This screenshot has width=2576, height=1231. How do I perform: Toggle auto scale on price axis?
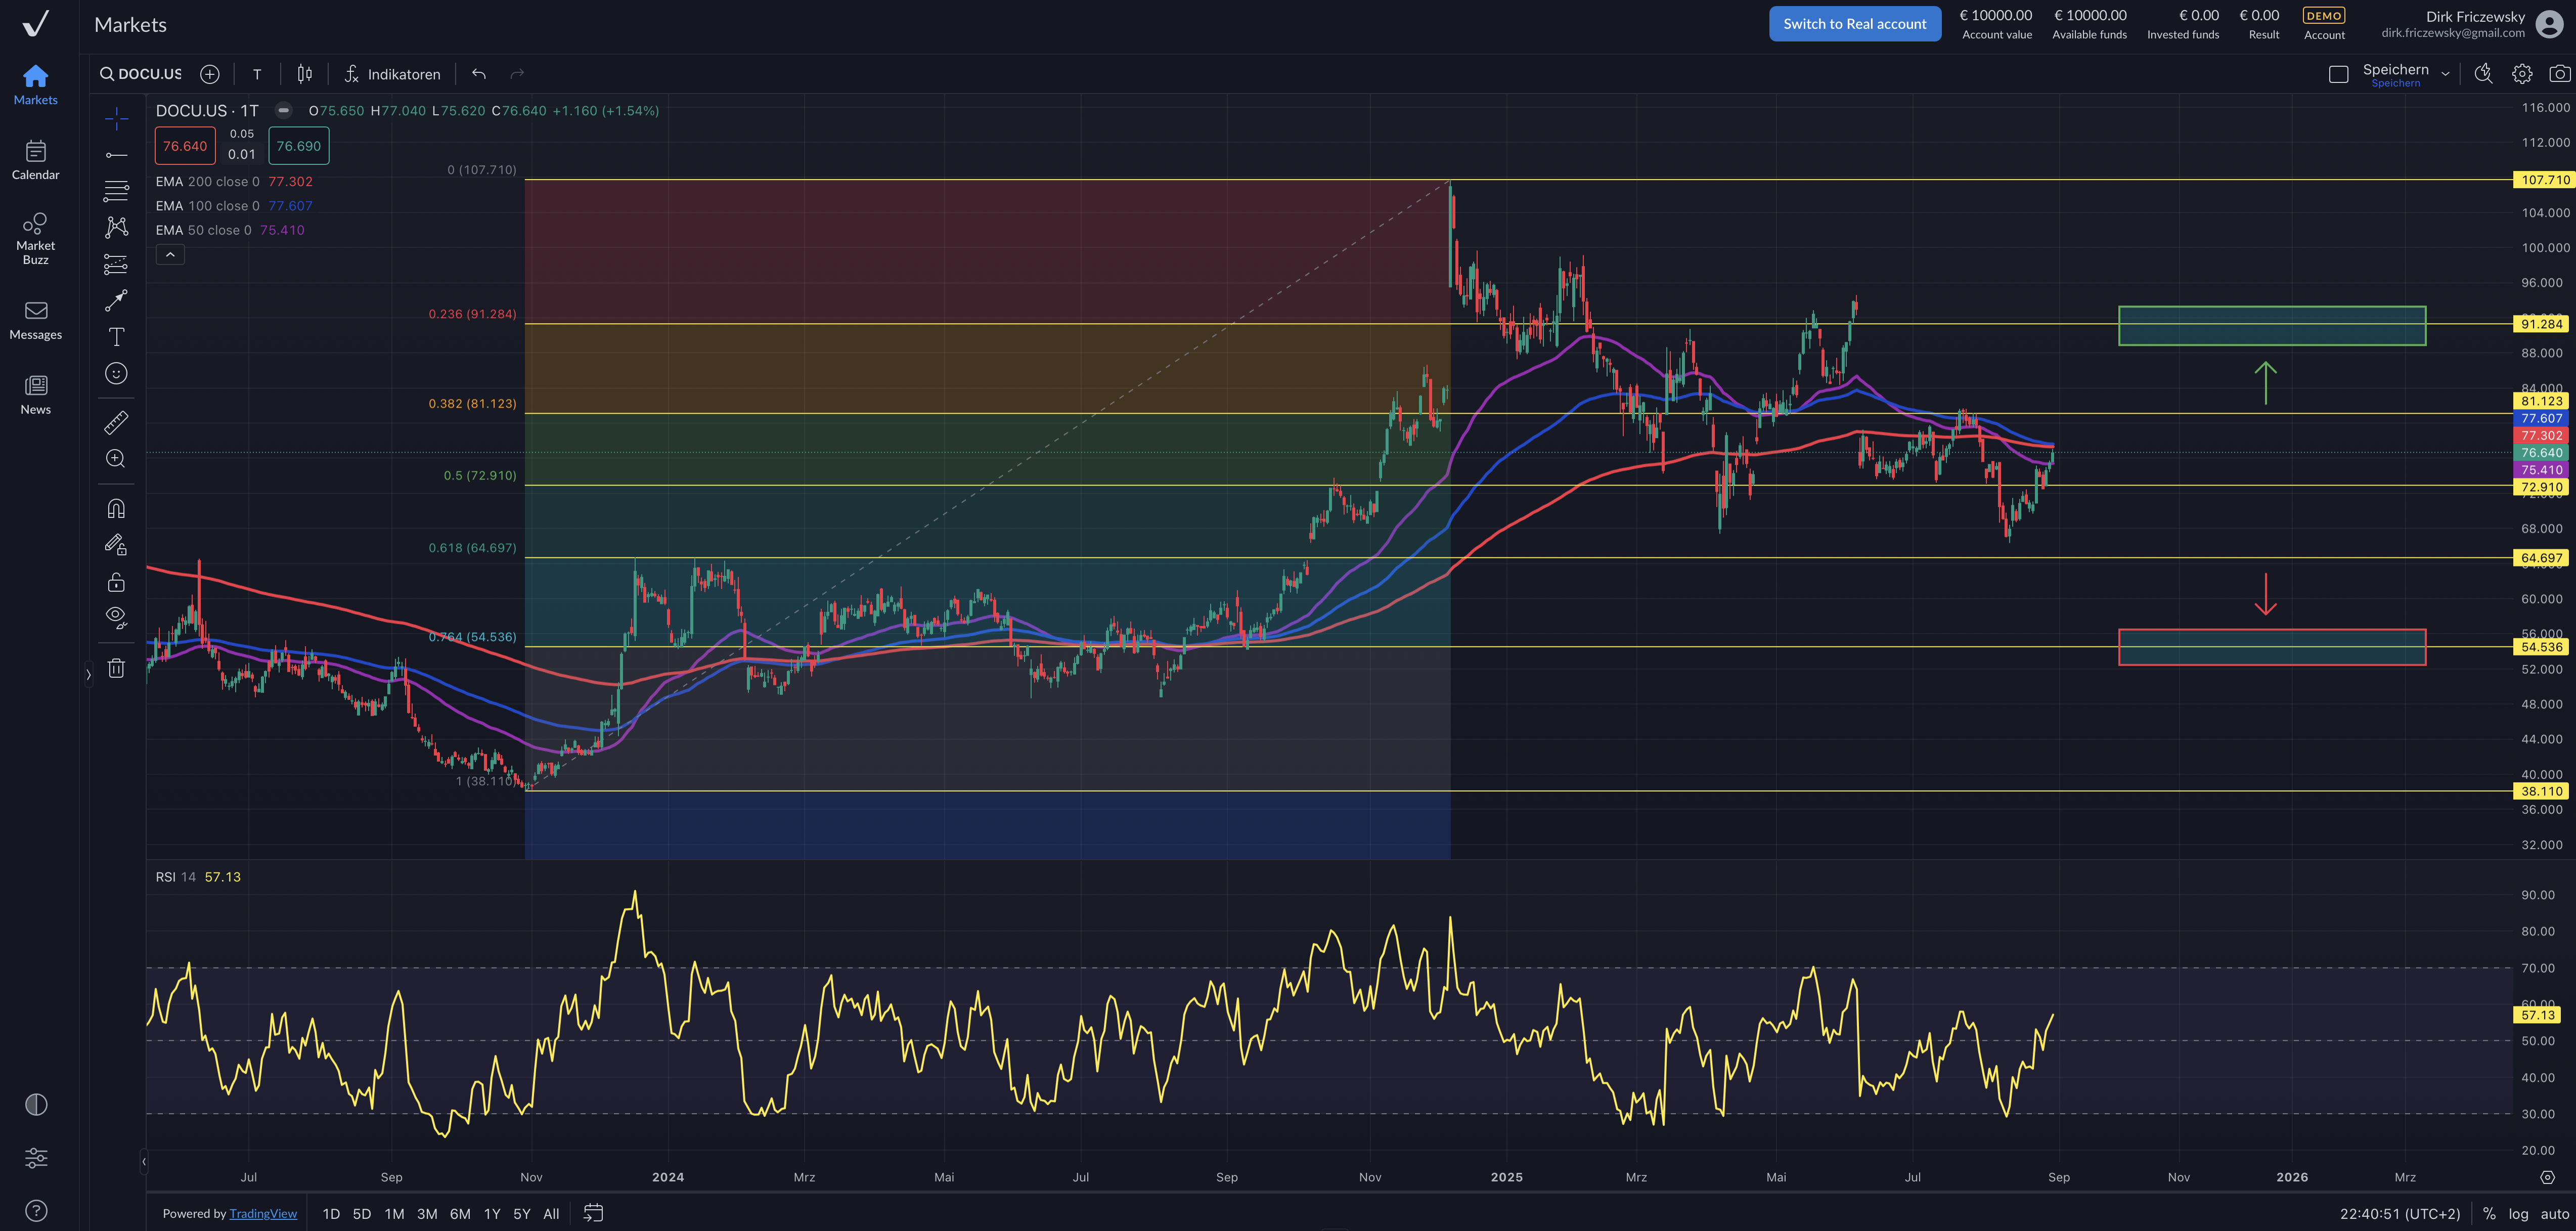pyautogui.click(x=2554, y=1213)
